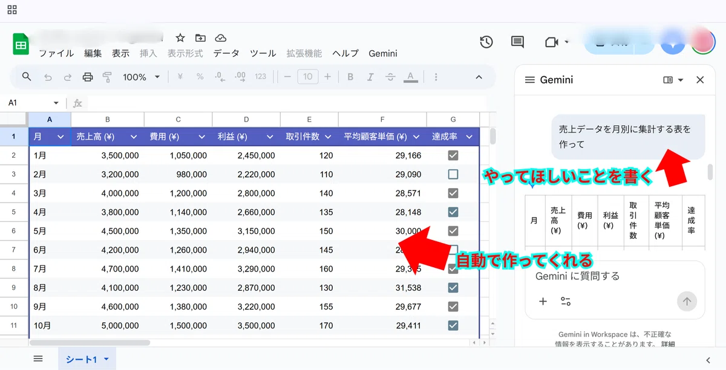This screenshot has height=370, width=726.
Task: Open the all sheets list icon
Action: [x=38, y=359]
